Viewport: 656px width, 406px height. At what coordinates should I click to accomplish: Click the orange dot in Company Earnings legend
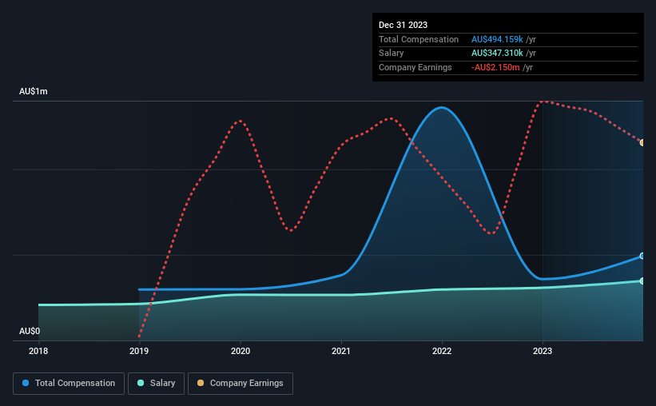(x=201, y=383)
